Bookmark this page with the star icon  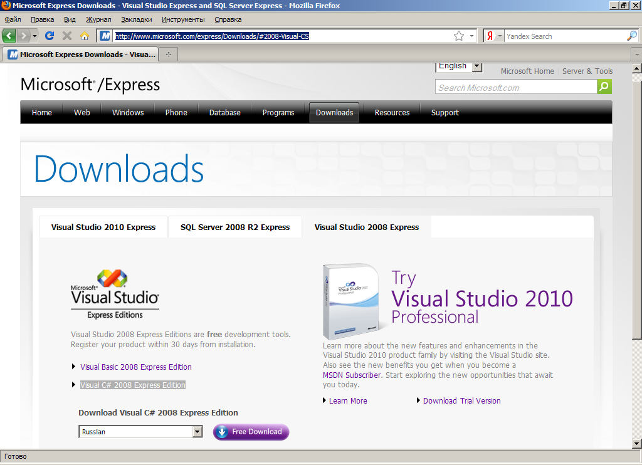tap(459, 36)
